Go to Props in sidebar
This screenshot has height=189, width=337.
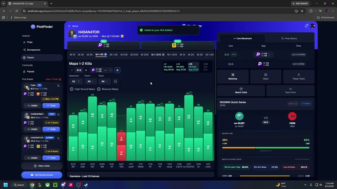30,42
